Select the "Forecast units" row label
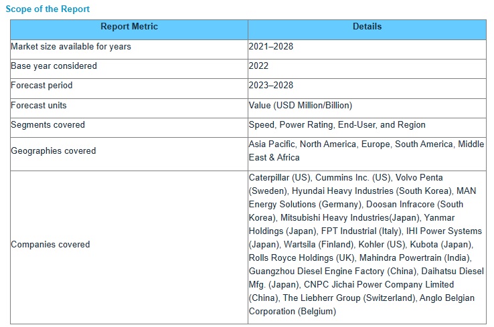This screenshot has width=494, height=327. pyautogui.click(x=39, y=106)
